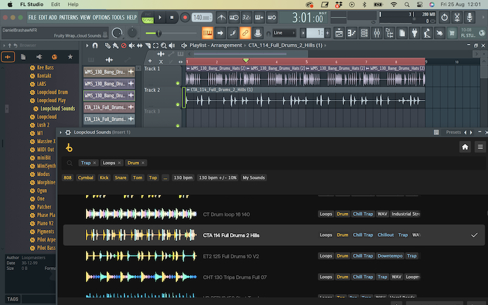The width and height of the screenshot is (488, 305).
Task: Select CT Drum loop 16 140 waveform
Action: point(140,214)
